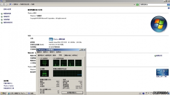Click the System window title bar icon
The height and width of the screenshot is (95, 170).
pyautogui.click(x=1, y=1)
